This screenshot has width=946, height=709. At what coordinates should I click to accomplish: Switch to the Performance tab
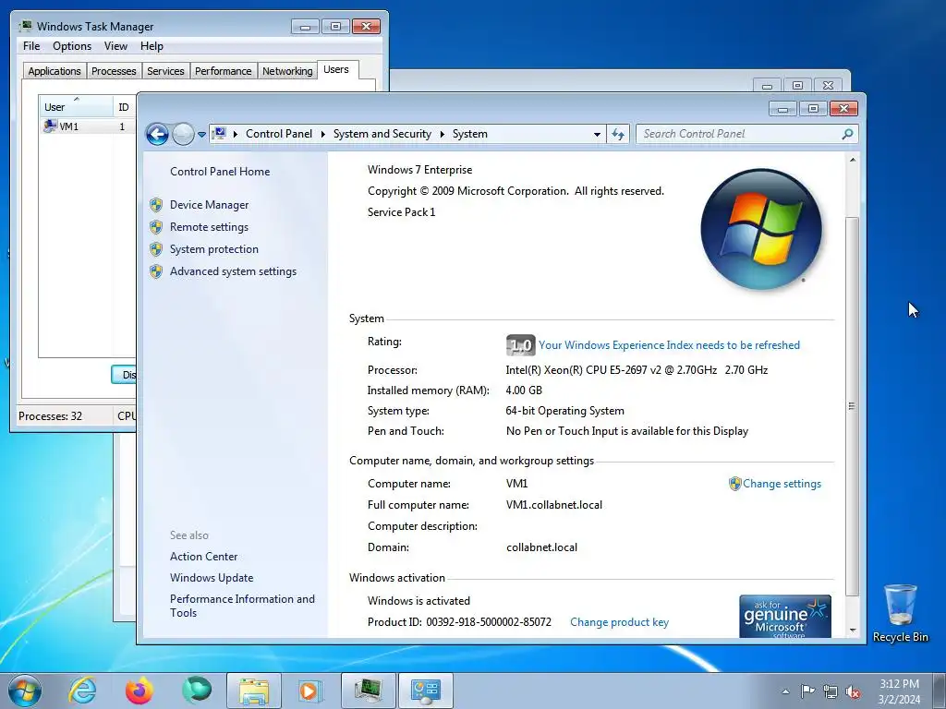[223, 71]
